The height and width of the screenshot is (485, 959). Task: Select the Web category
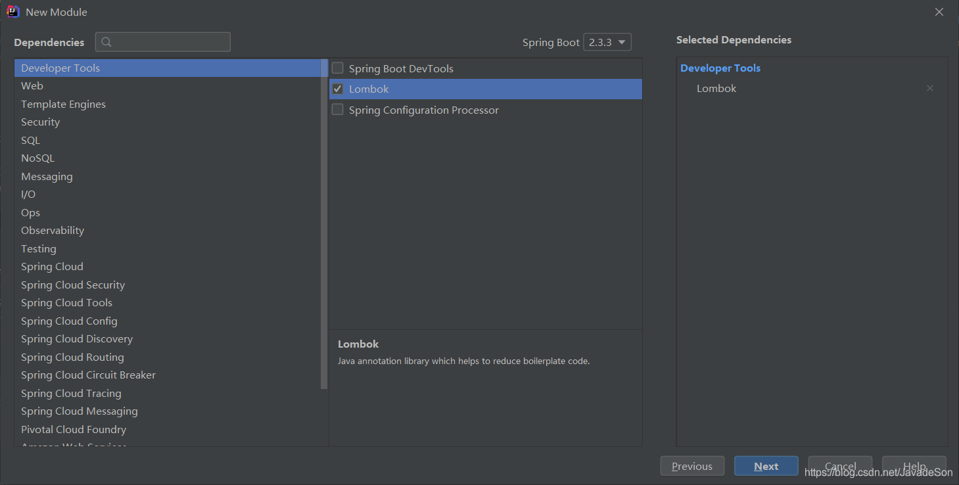168,86
